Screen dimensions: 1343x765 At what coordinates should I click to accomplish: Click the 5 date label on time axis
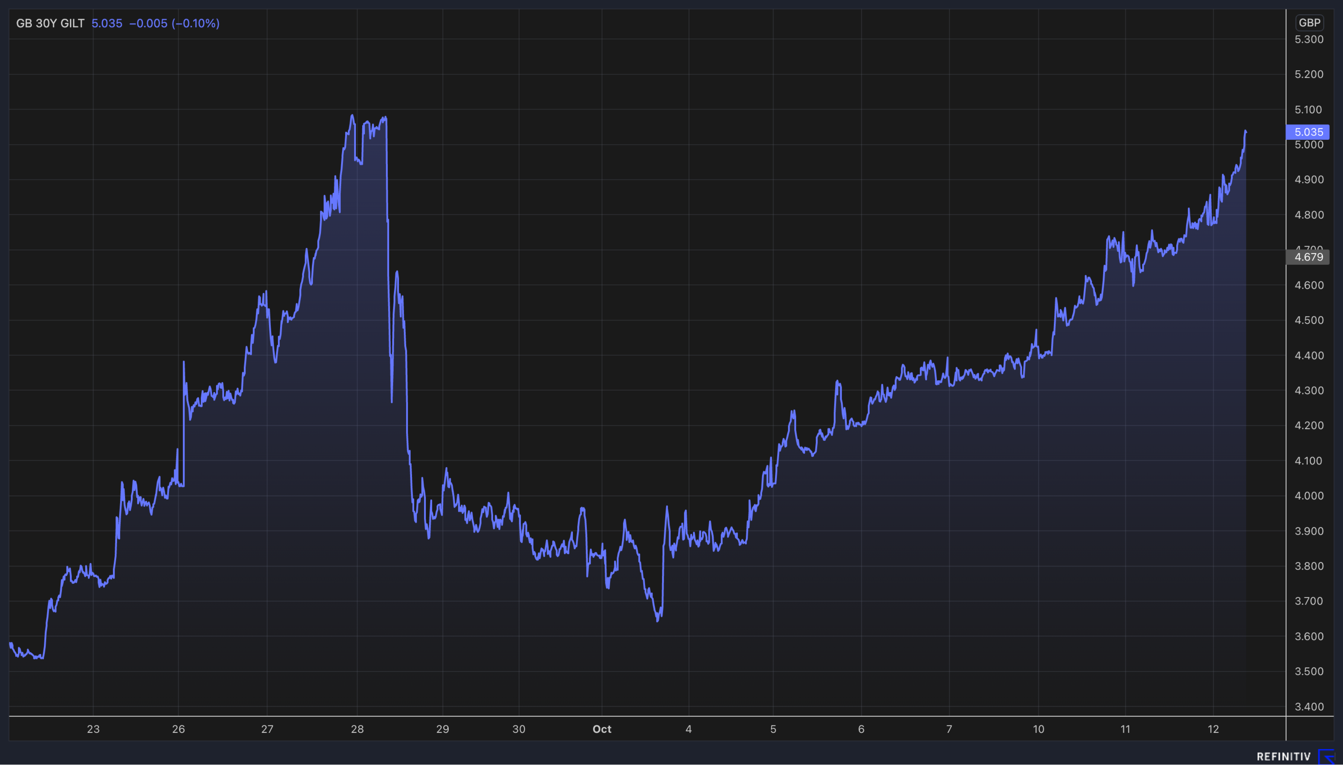click(x=773, y=729)
